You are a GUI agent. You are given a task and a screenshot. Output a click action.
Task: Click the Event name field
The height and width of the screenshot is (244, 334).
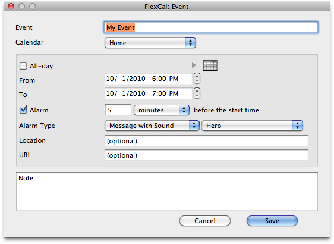(x=211, y=27)
